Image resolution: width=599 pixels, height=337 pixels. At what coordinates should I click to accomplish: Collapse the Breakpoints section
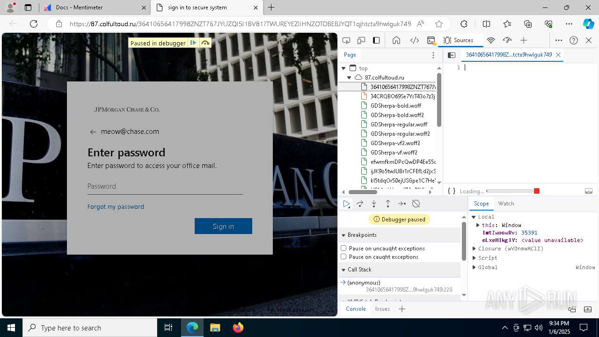pyautogui.click(x=343, y=235)
